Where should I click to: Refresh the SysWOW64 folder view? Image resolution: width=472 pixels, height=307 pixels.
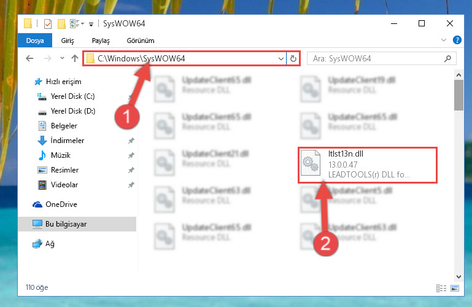tap(293, 59)
